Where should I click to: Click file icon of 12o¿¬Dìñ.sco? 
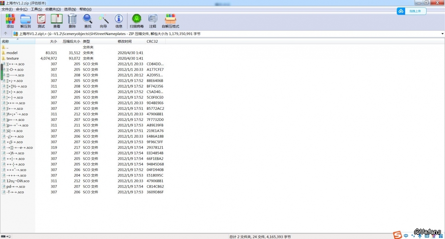(3, 181)
